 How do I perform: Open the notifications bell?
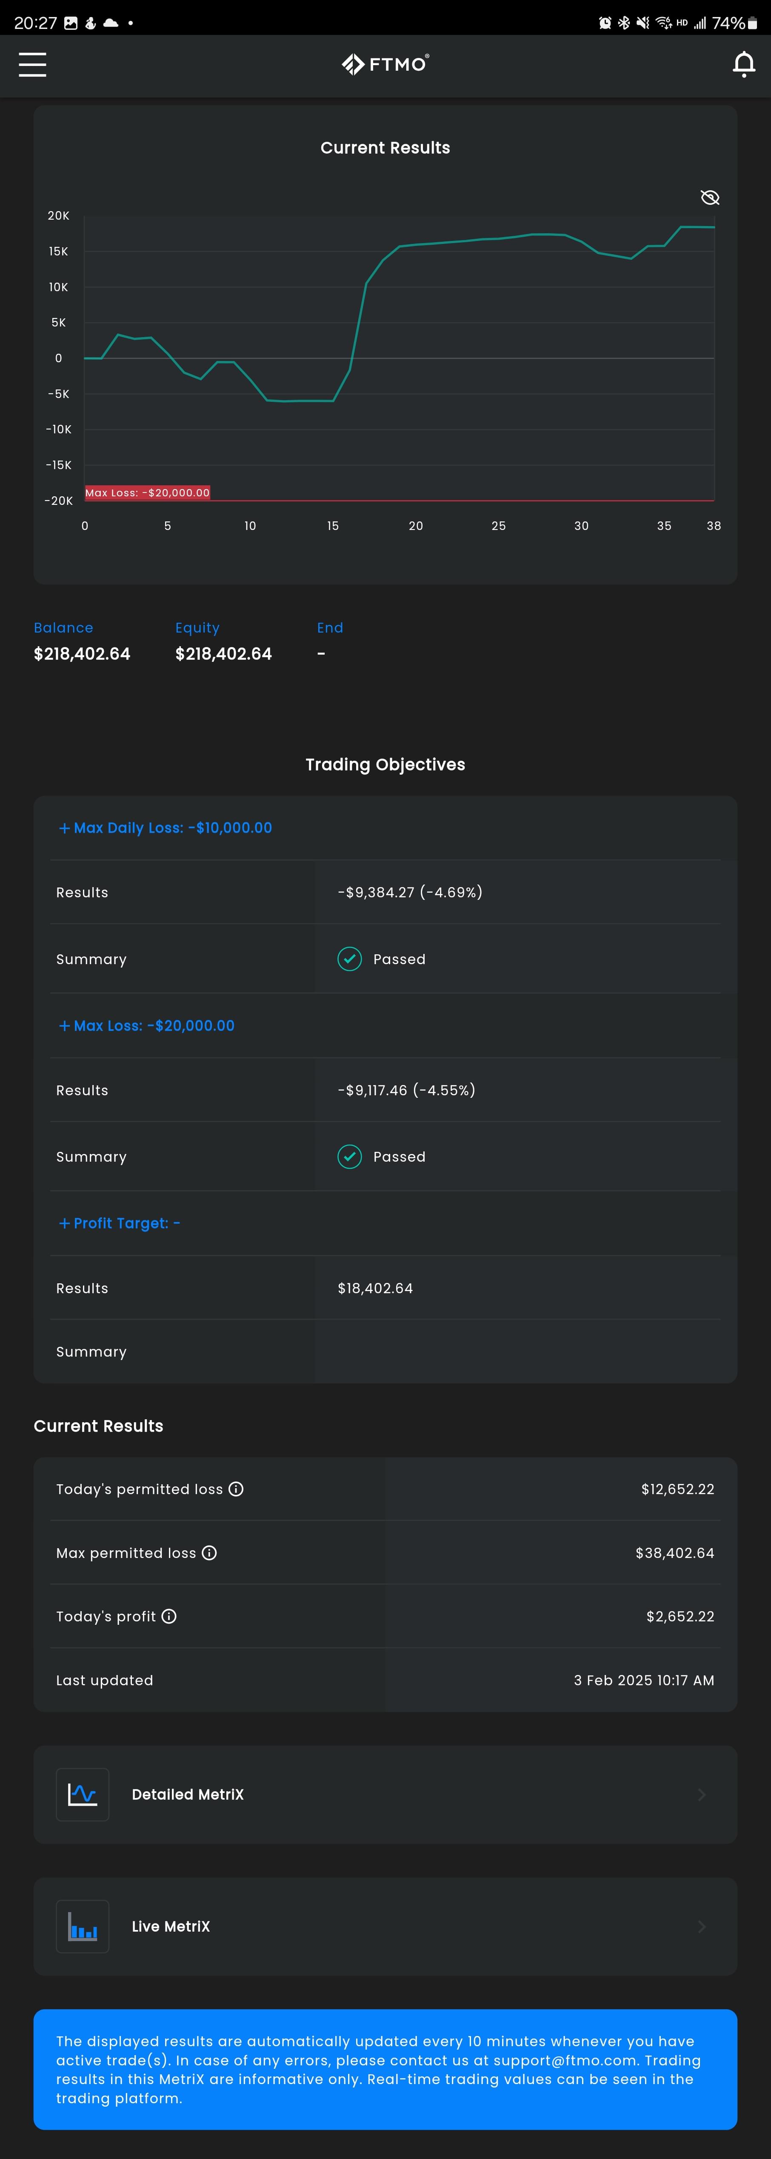743,65
